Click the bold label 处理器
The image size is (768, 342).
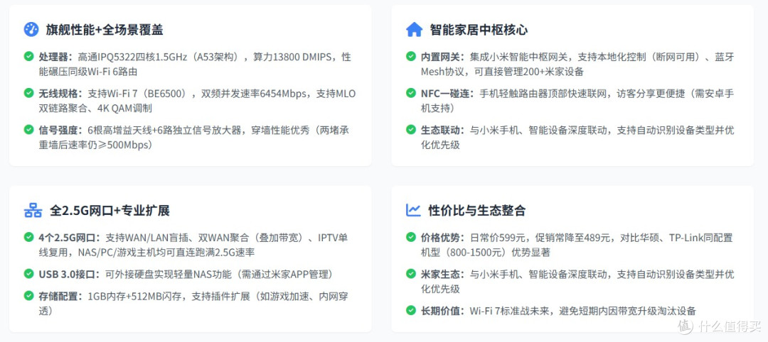point(55,57)
